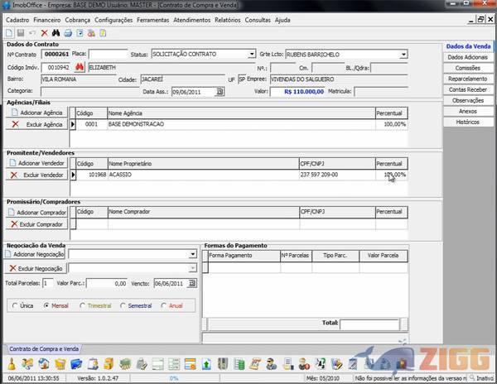Open the Vencto date calendar picker
Image resolution: width=497 pixels, height=384 pixels.
pos(192,283)
